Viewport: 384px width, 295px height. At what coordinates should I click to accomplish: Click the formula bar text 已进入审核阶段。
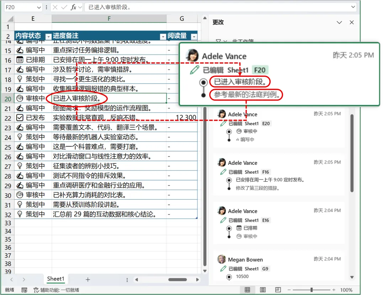[x=110, y=7]
